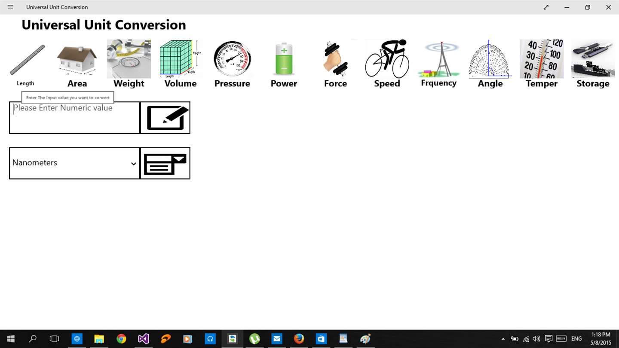
Task: Open the Pressure gauge category
Action: click(x=232, y=59)
